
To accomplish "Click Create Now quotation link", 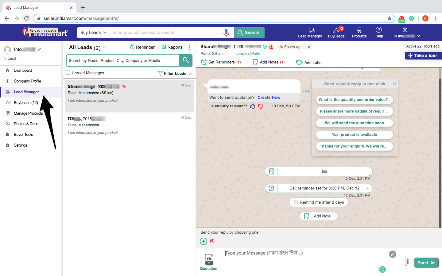I will coord(269,98).
